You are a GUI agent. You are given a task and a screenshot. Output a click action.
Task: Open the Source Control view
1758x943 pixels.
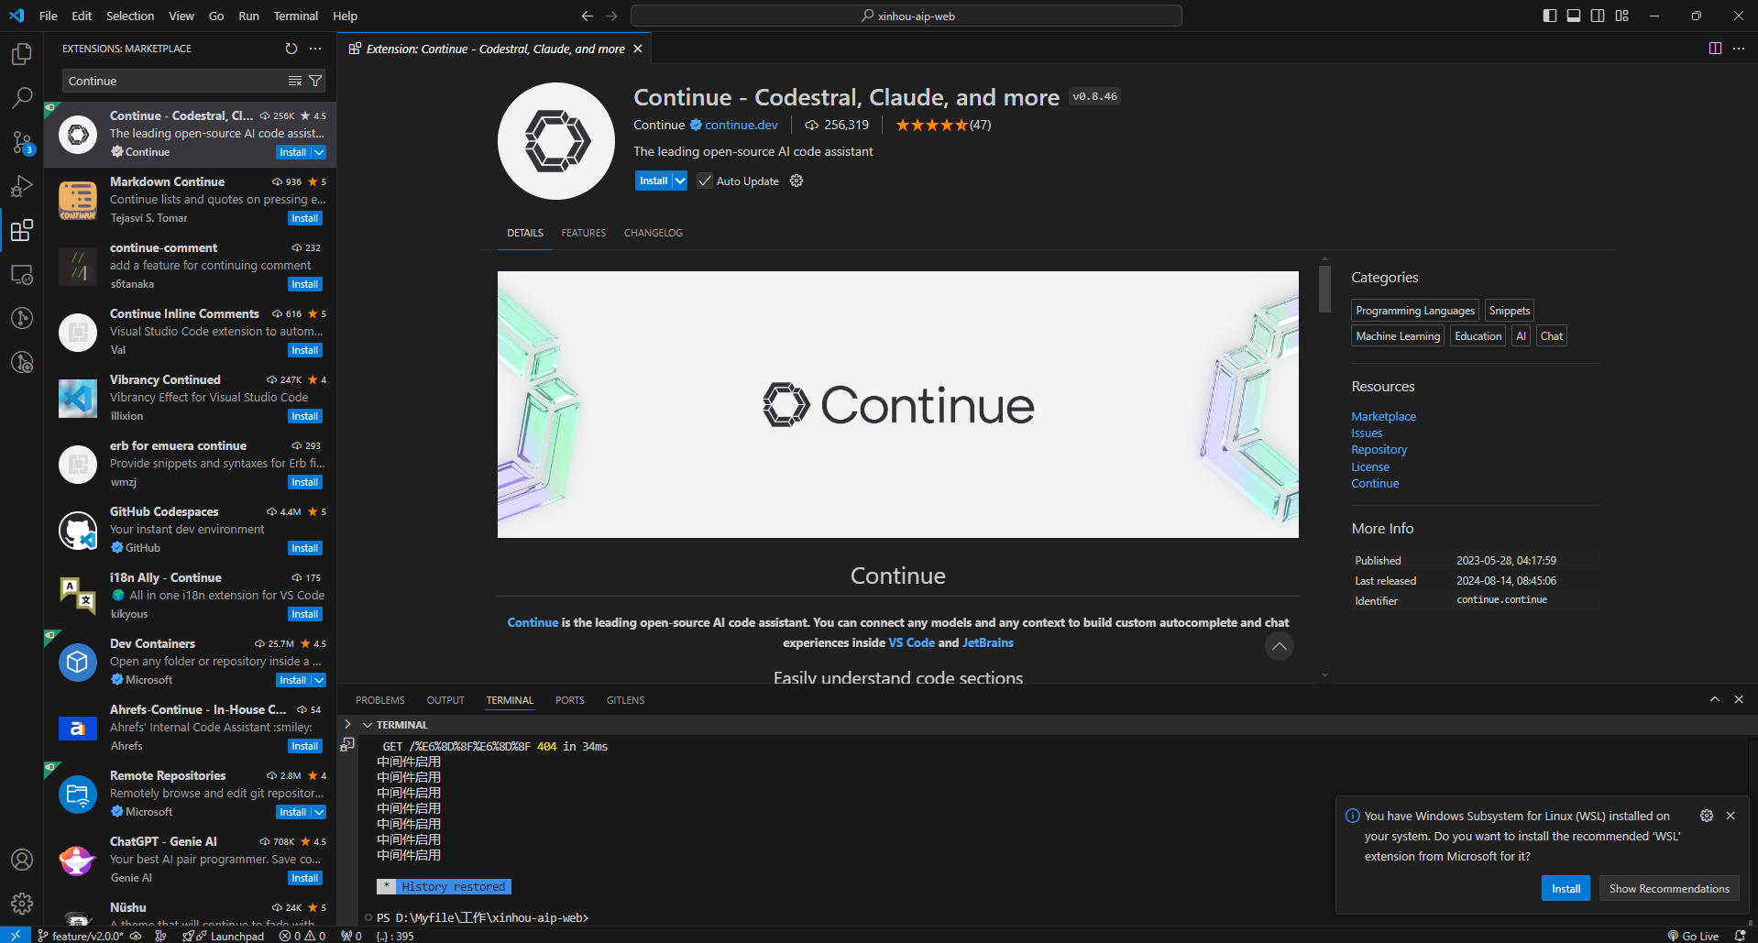click(22, 142)
